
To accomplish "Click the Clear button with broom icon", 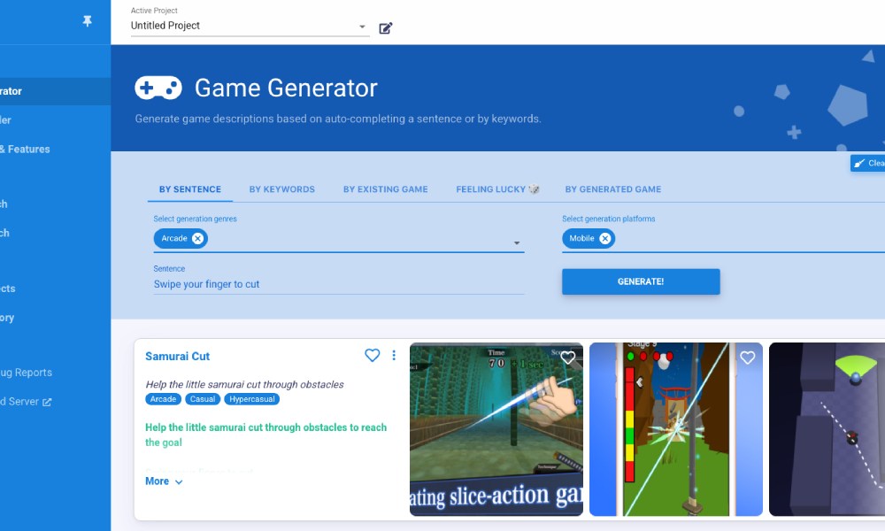I will 868,163.
